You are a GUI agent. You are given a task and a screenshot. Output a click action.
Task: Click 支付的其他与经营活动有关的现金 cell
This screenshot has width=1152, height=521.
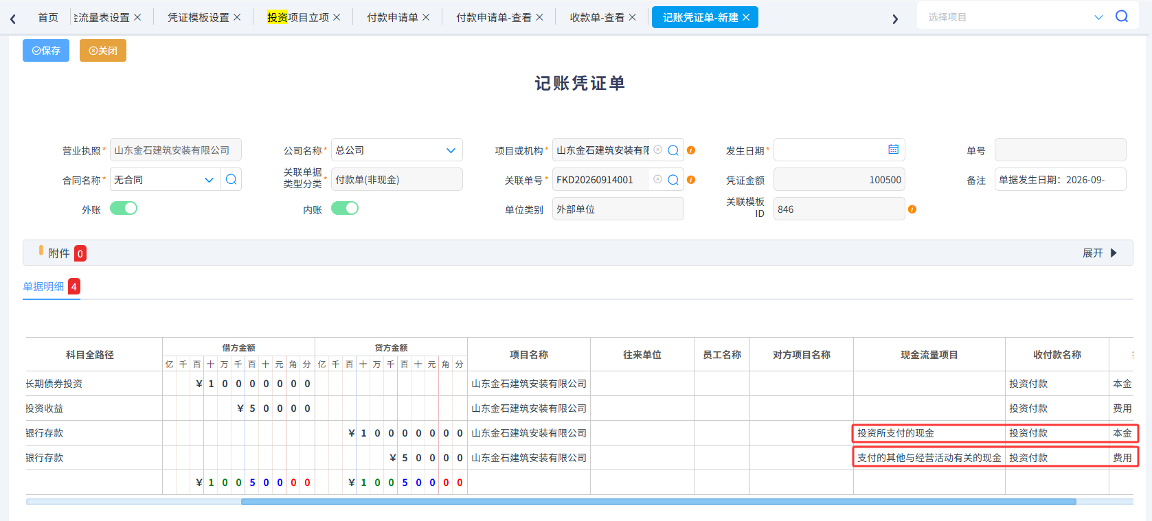(x=929, y=458)
